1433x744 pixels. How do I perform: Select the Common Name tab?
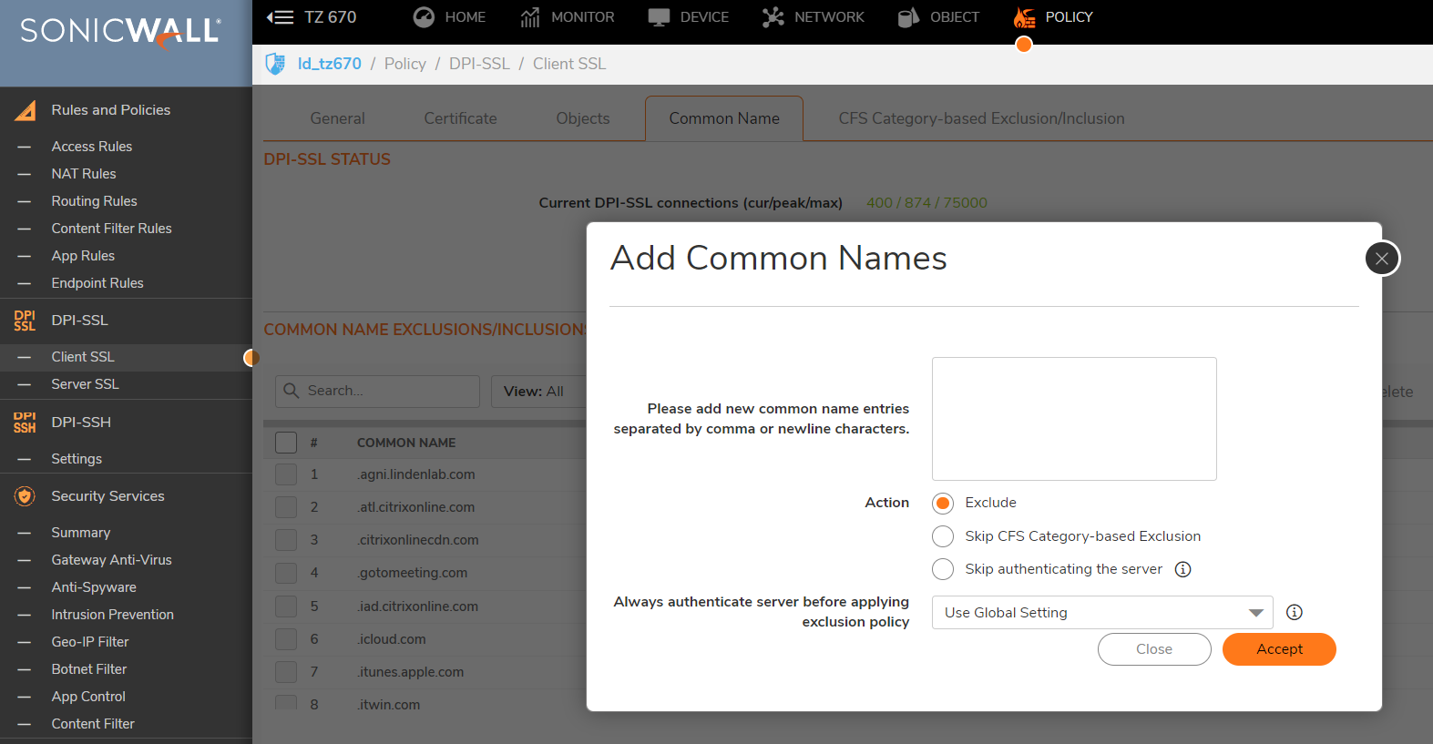[724, 118]
